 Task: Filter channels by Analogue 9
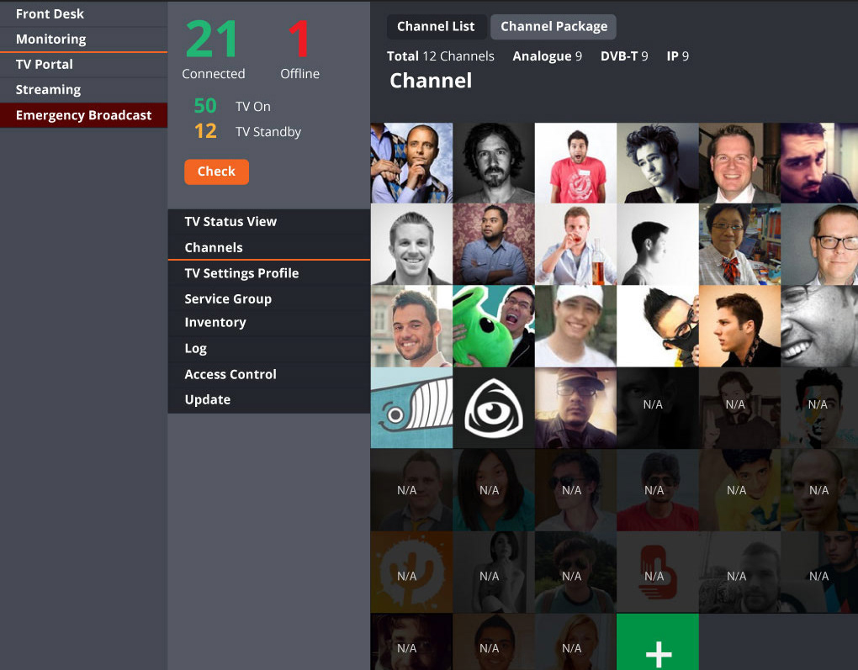tap(548, 56)
